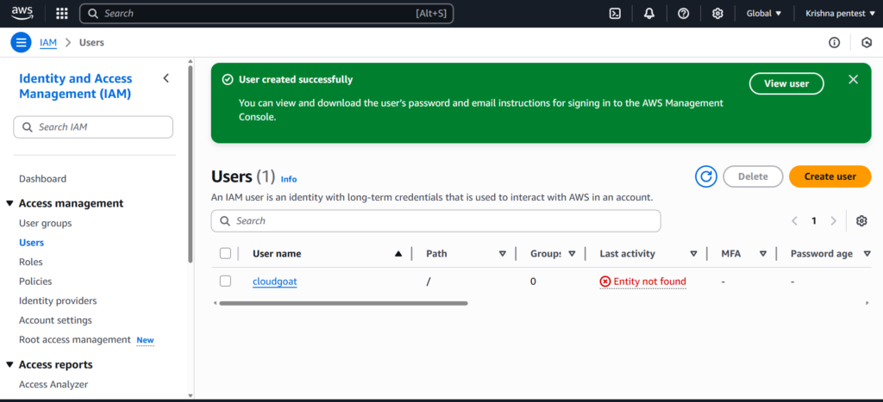Open the help question mark icon
This screenshot has height=402, width=883.
tap(683, 14)
